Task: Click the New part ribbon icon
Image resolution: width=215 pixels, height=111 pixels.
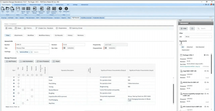Action: tap(3, 9)
